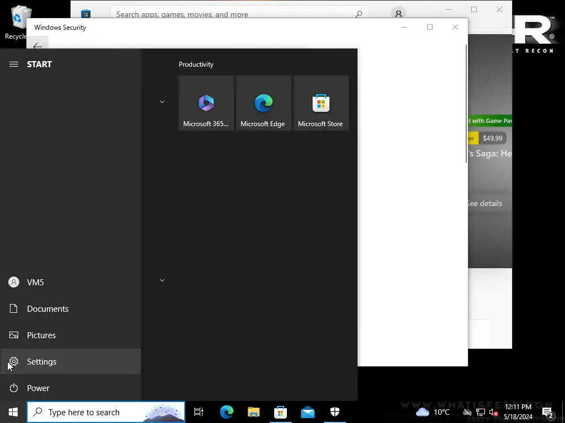Screen dimensions: 565x423
Task: Launch the Microsoft 365 tile
Action: 206,103
